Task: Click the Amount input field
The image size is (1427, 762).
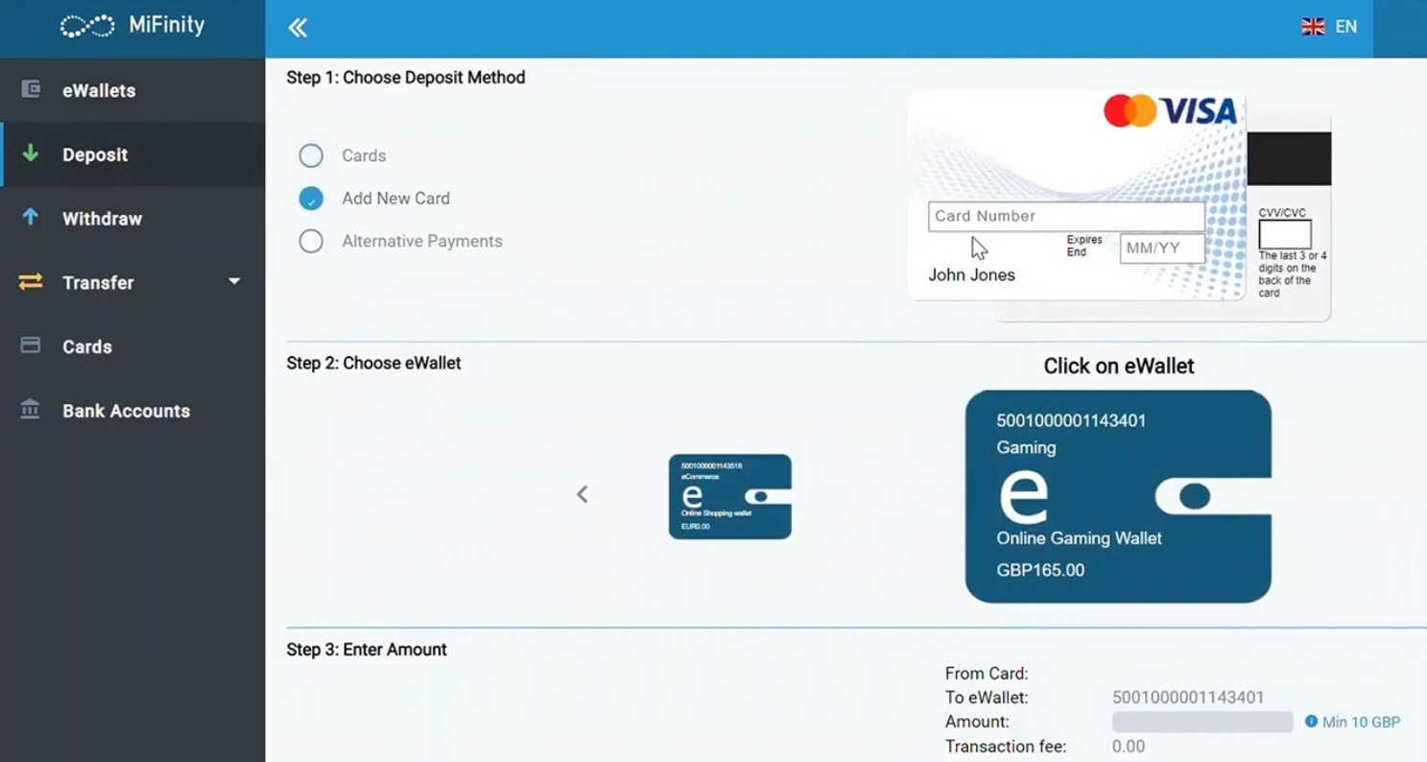Action: [1202, 722]
